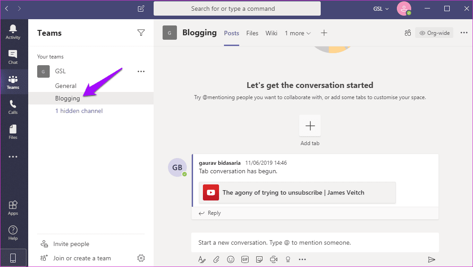Show more apps ellipsis in left rail

point(13,157)
